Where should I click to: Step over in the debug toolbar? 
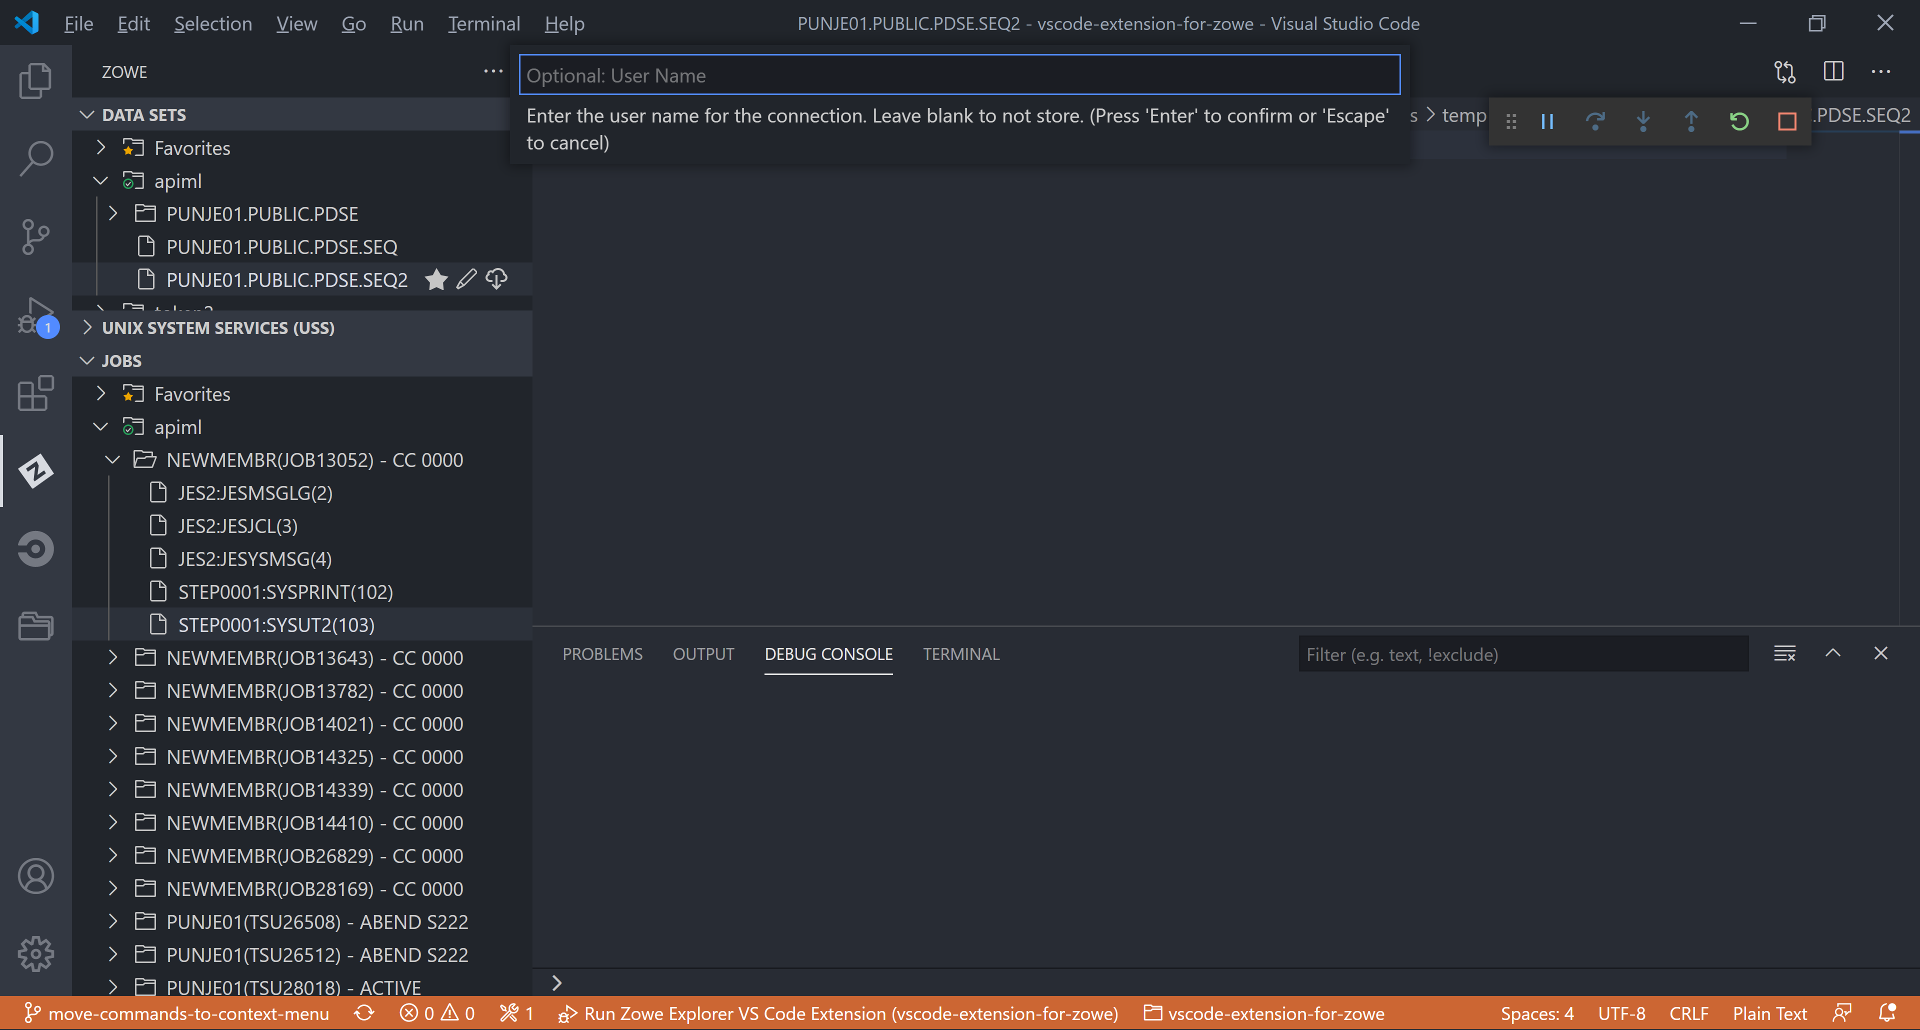pyautogui.click(x=1595, y=120)
